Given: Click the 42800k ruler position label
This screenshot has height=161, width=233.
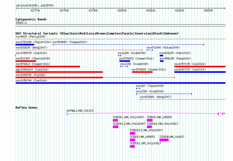Looking at the screenshot, I should coord(122,10).
